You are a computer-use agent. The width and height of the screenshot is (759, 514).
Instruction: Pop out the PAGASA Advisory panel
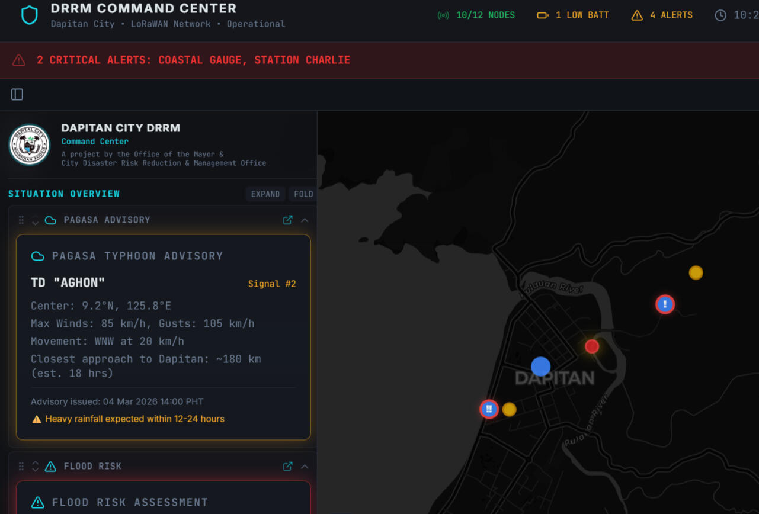click(288, 220)
